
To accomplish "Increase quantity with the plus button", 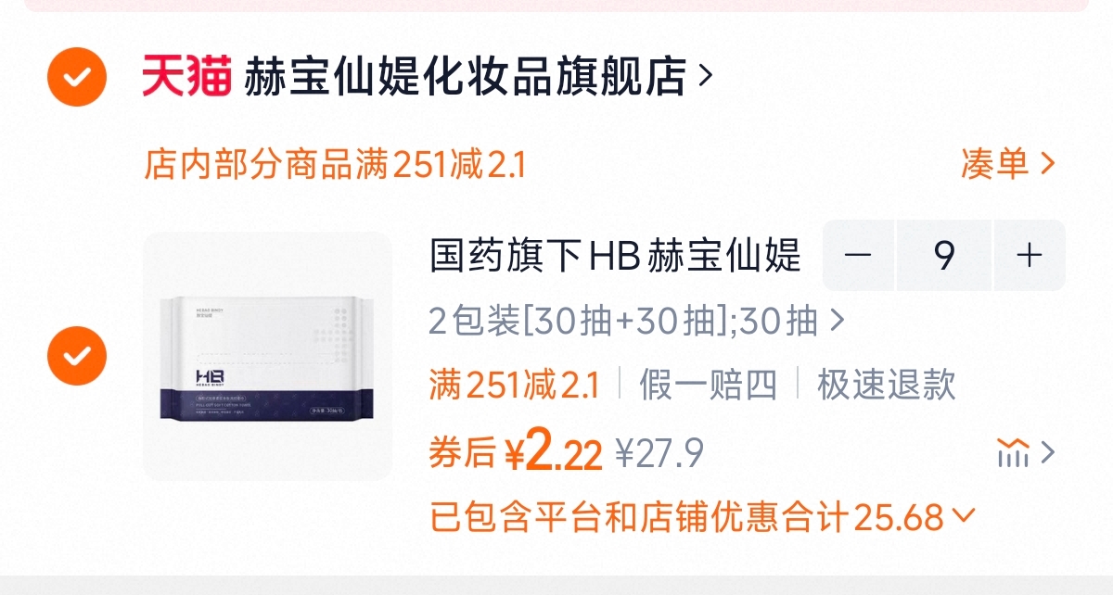I will pyautogui.click(x=1030, y=256).
